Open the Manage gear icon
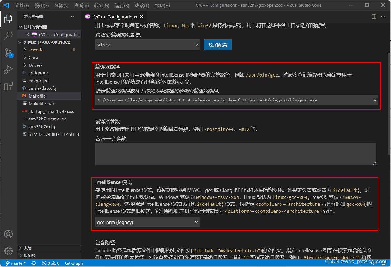 click(8, 251)
